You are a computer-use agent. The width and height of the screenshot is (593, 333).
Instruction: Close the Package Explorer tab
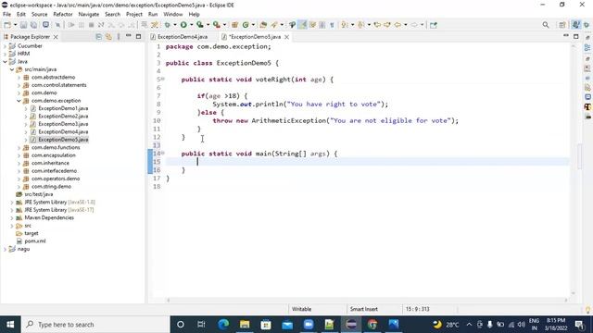pos(56,37)
